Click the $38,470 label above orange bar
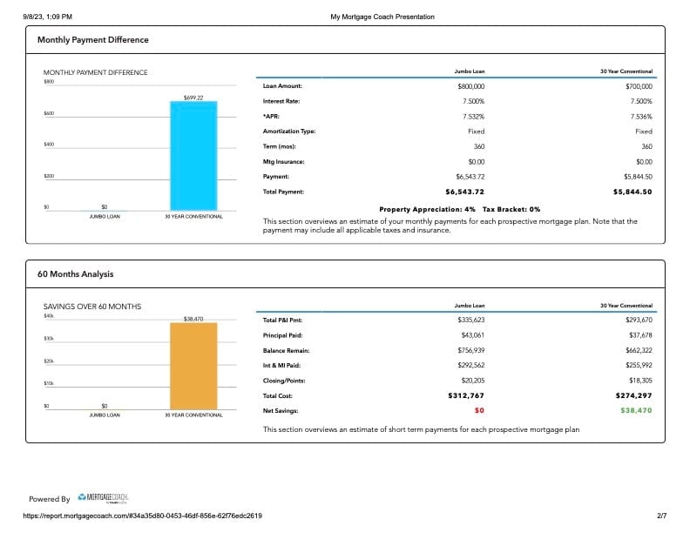Screen dimensions: 690x533 [193, 319]
